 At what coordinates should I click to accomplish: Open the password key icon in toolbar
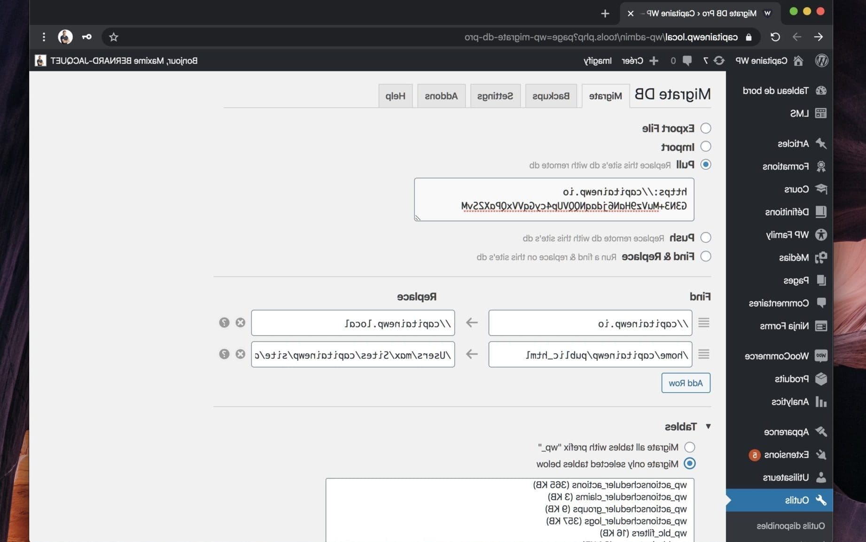(87, 37)
